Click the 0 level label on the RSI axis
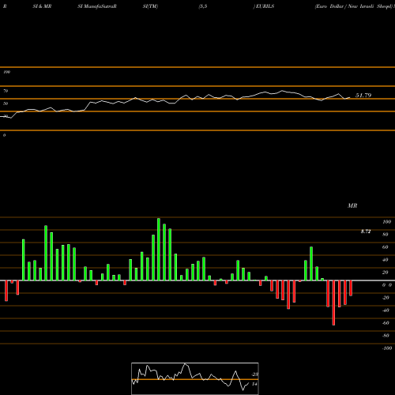 (4, 135)
